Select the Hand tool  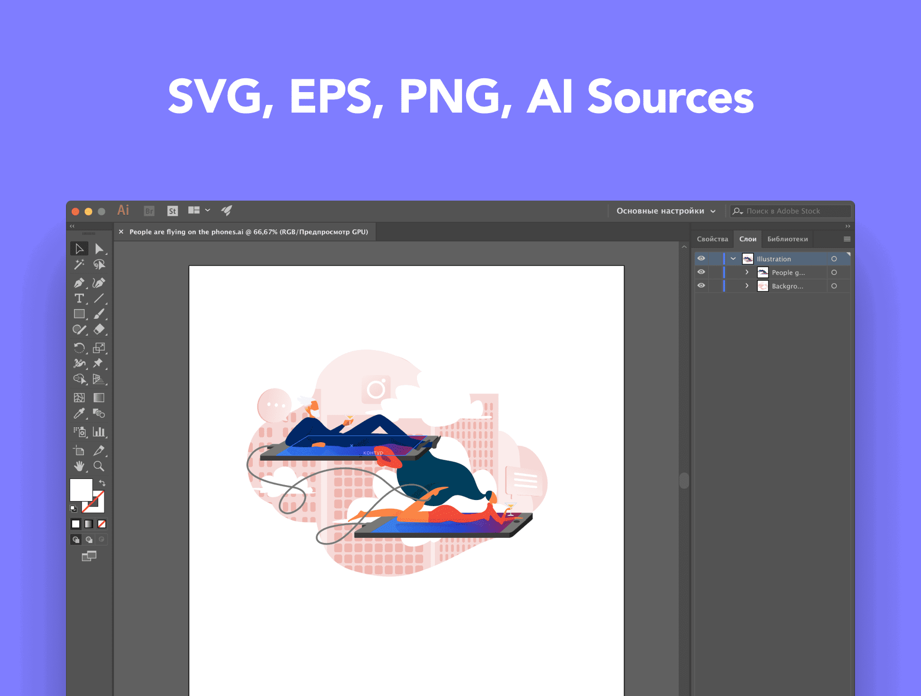79,466
